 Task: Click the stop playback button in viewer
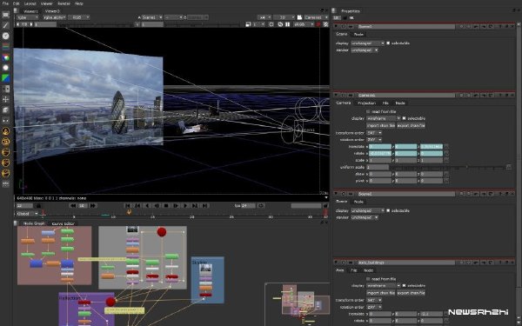[x=166, y=206]
